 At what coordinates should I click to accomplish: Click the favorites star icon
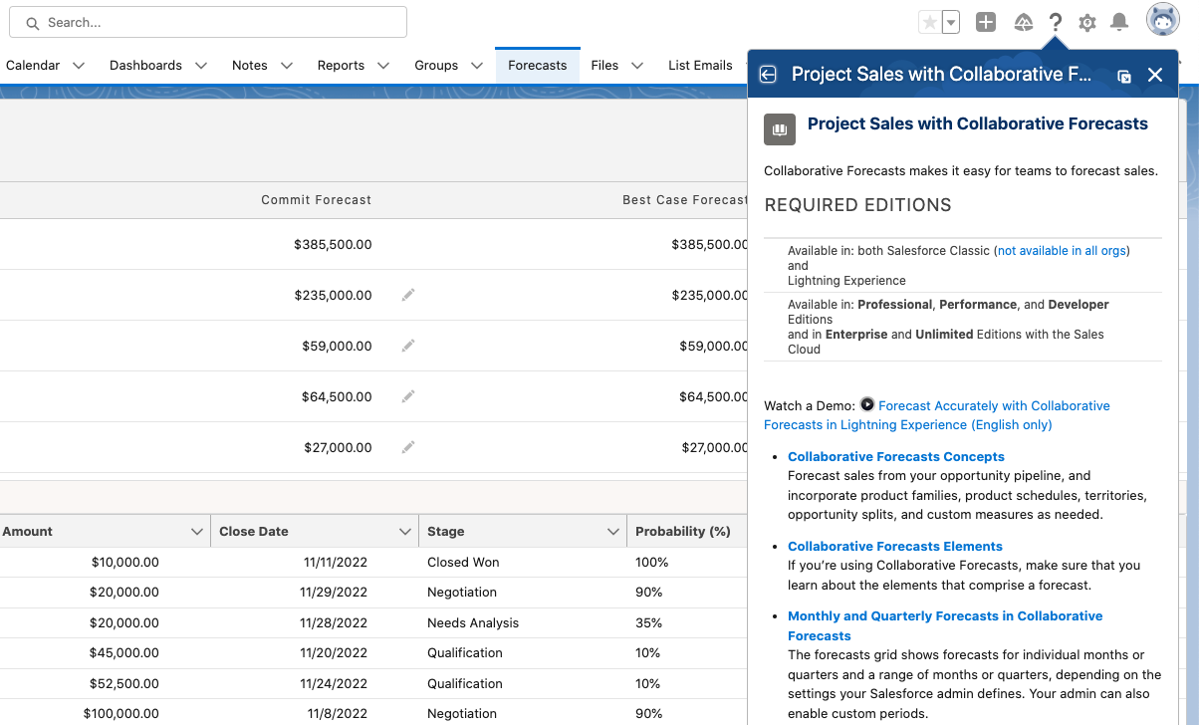click(929, 22)
